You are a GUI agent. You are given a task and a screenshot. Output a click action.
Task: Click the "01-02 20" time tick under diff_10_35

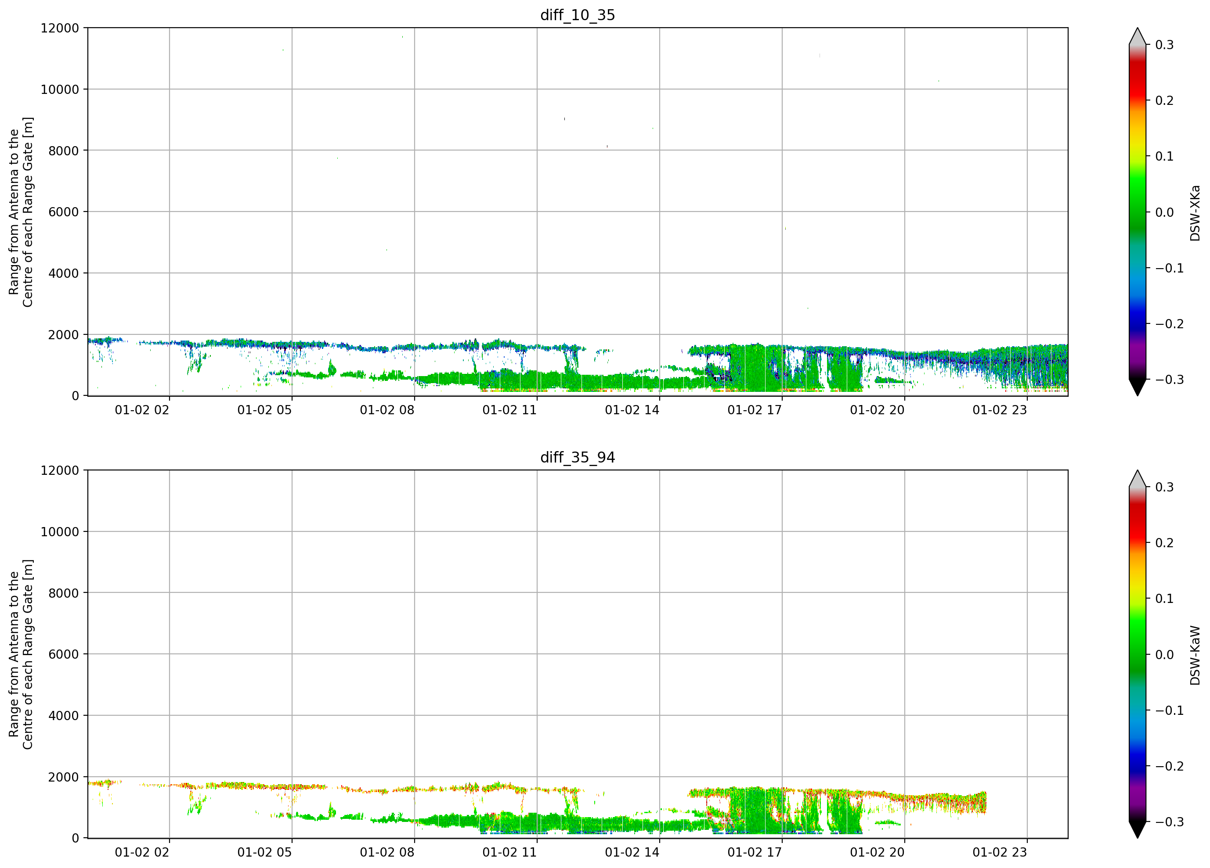[x=877, y=410]
